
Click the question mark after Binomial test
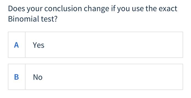pos(56,19)
